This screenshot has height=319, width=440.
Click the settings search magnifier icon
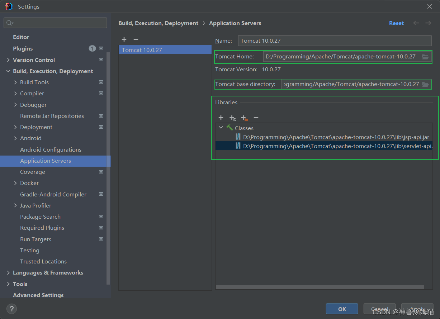(10, 23)
